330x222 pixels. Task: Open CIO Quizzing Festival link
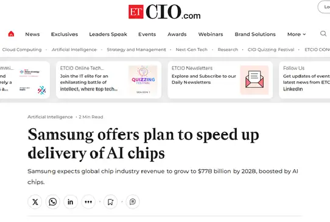(x=271, y=50)
